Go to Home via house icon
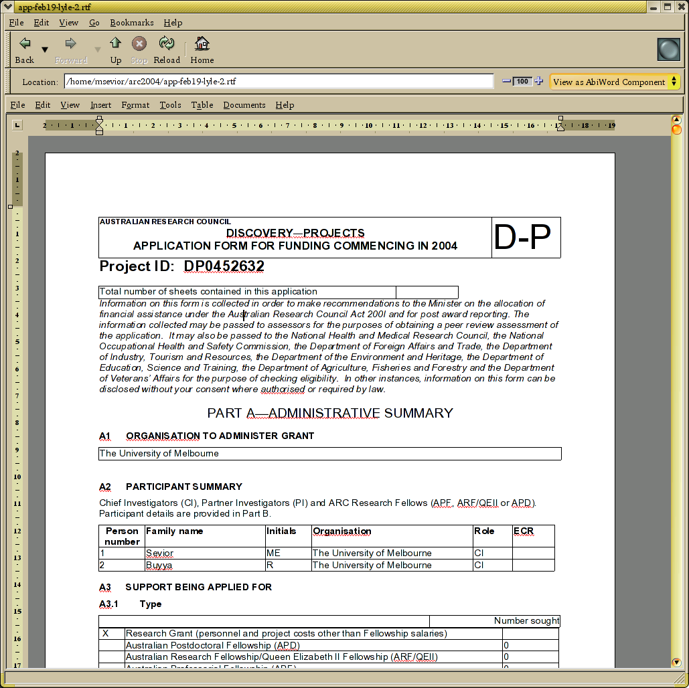The height and width of the screenshot is (688, 689). 202,44
